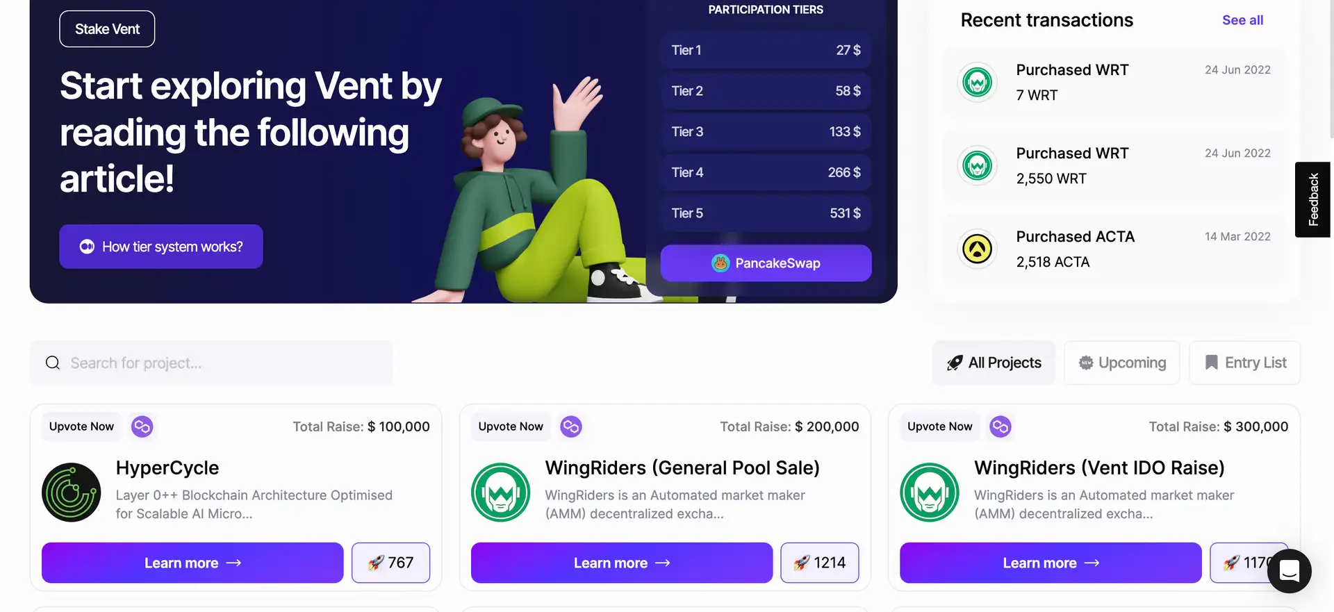Open the Feedback side tab
This screenshot has height=612, width=1334.
pos(1313,199)
